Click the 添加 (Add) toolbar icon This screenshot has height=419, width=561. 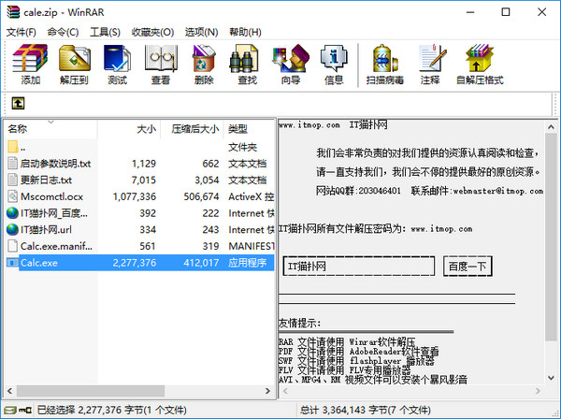30,58
